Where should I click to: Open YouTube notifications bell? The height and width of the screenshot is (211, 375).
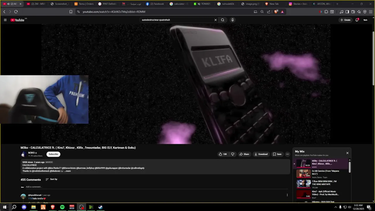pyautogui.click(x=357, y=20)
